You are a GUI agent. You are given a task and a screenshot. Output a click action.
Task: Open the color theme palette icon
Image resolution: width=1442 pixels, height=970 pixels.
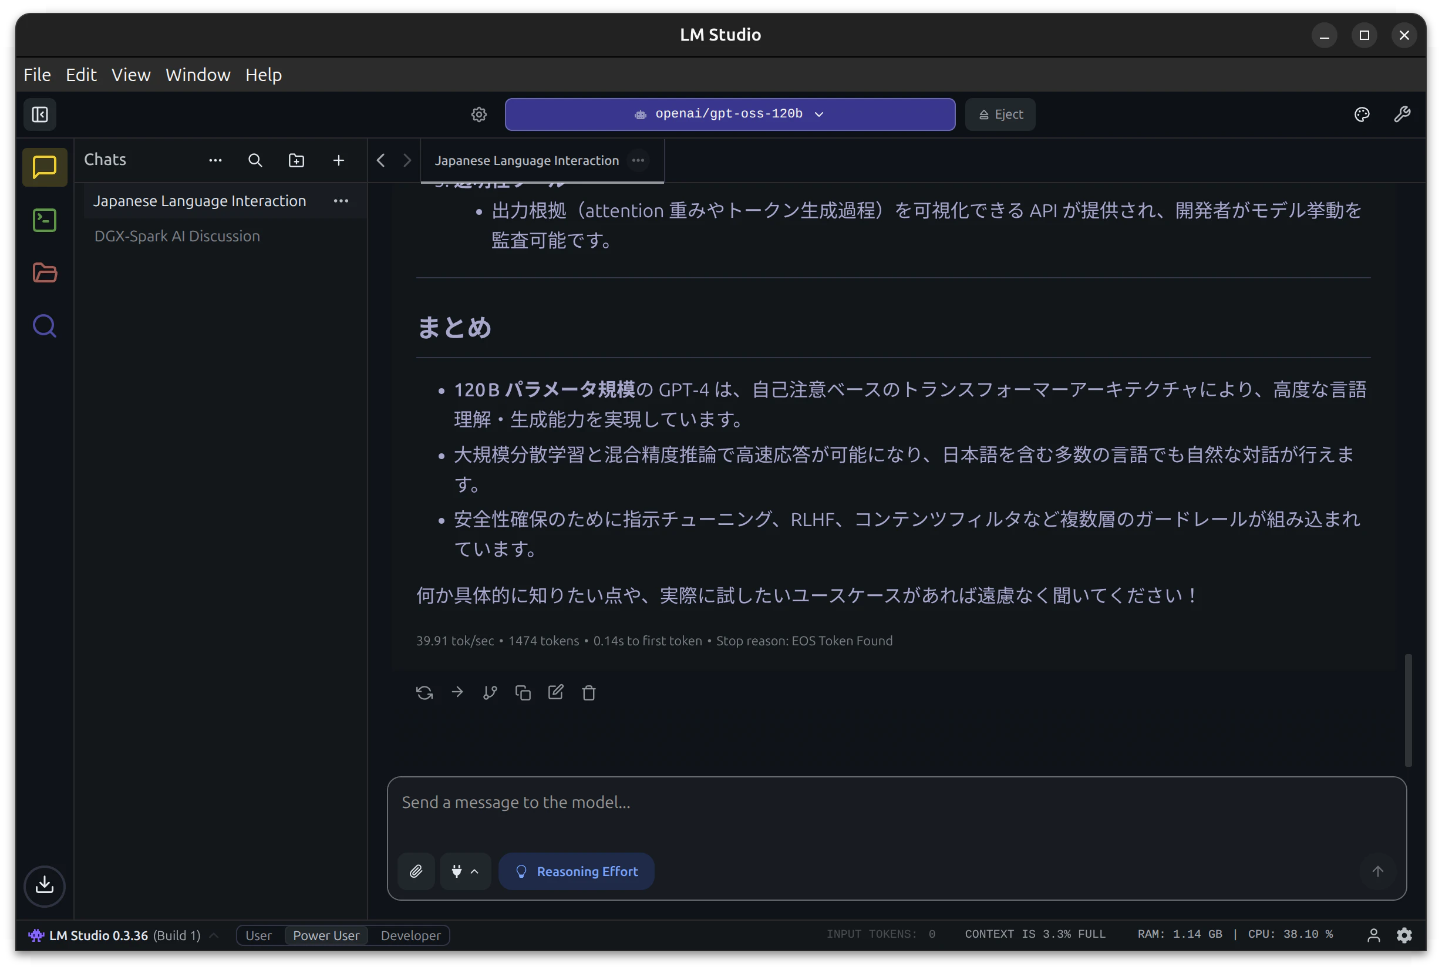[1362, 114]
